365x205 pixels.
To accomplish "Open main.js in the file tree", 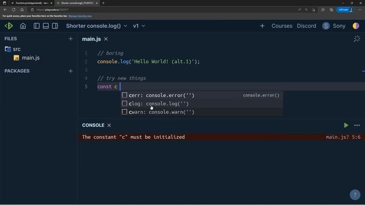I will [27, 58].
